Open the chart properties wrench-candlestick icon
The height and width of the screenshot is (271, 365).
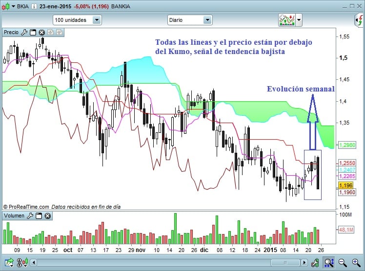[x=315, y=263]
